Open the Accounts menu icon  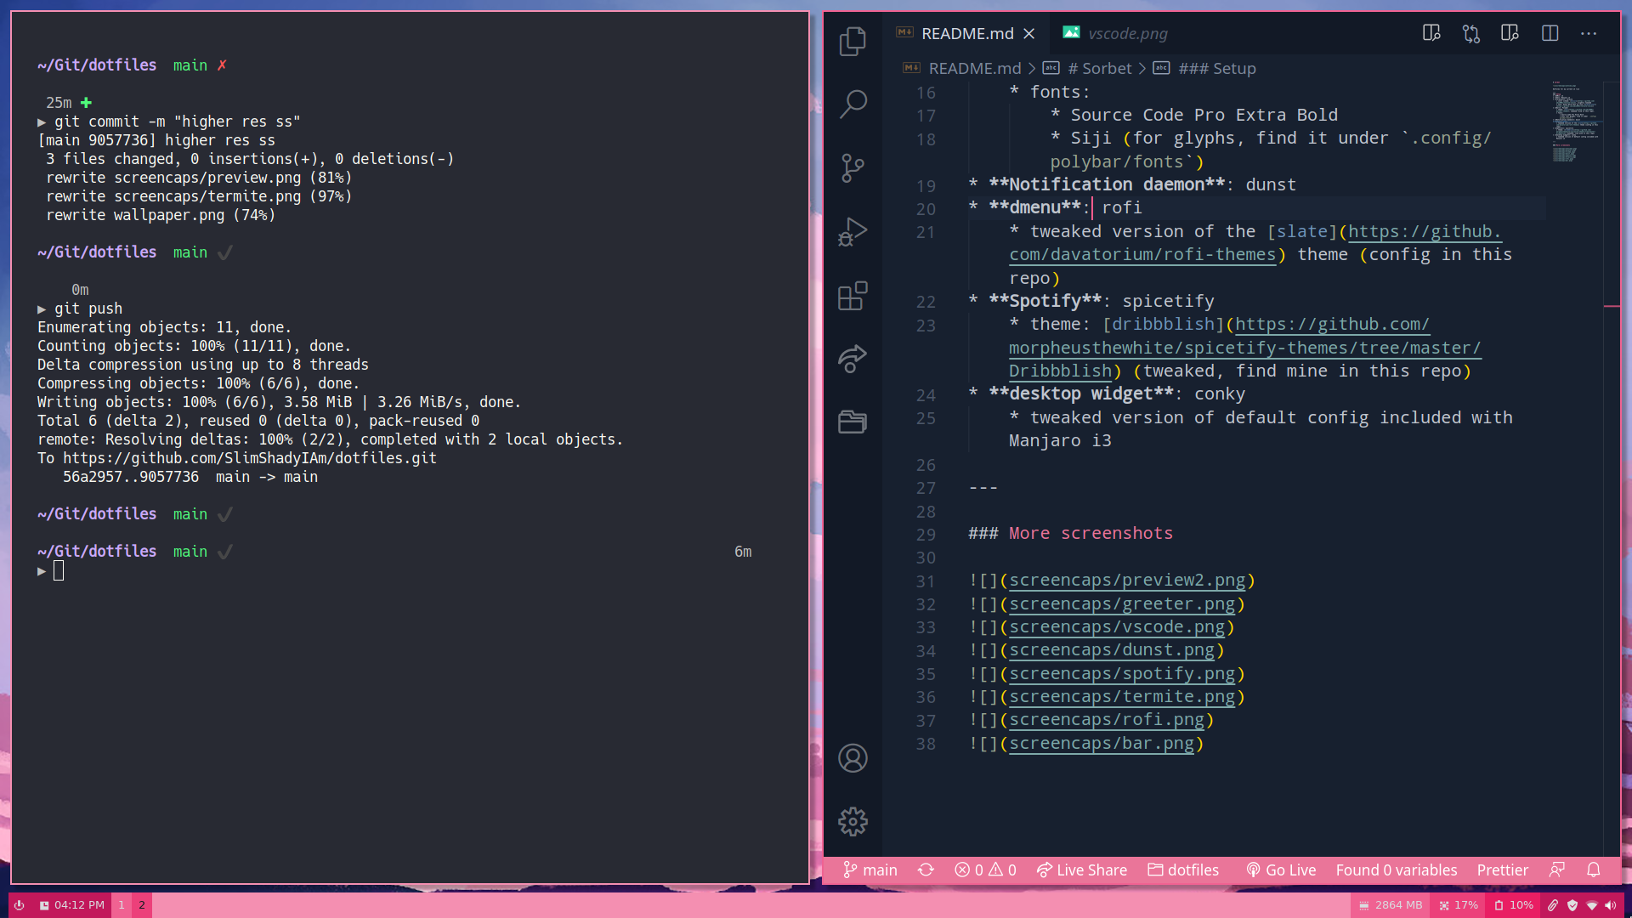(853, 757)
